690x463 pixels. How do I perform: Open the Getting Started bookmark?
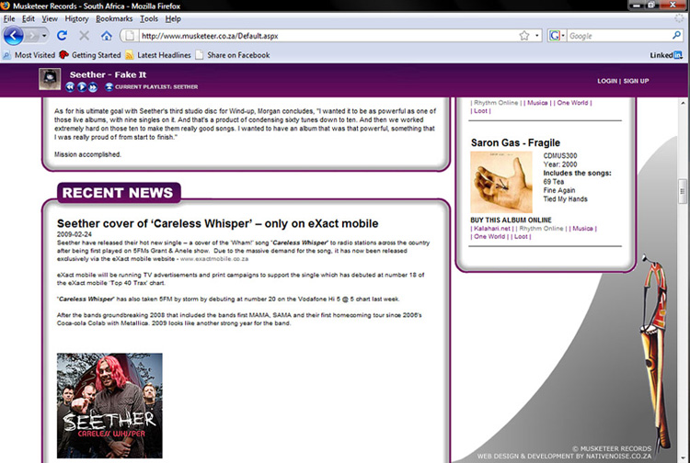[90, 55]
